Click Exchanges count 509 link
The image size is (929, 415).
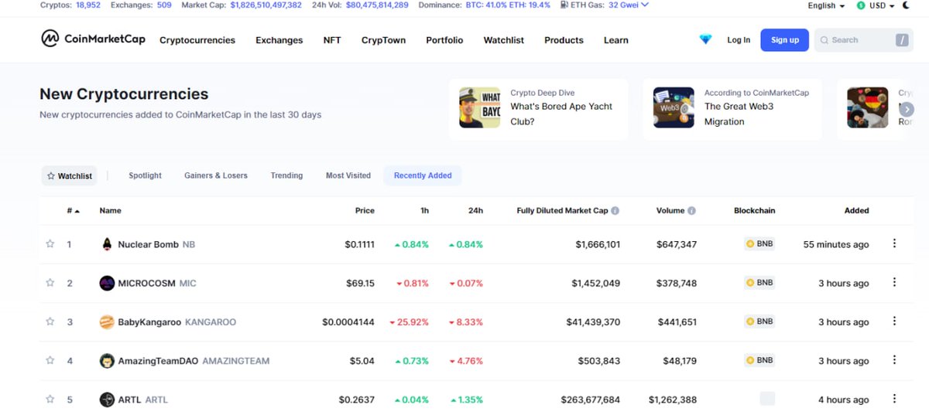(164, 5)
